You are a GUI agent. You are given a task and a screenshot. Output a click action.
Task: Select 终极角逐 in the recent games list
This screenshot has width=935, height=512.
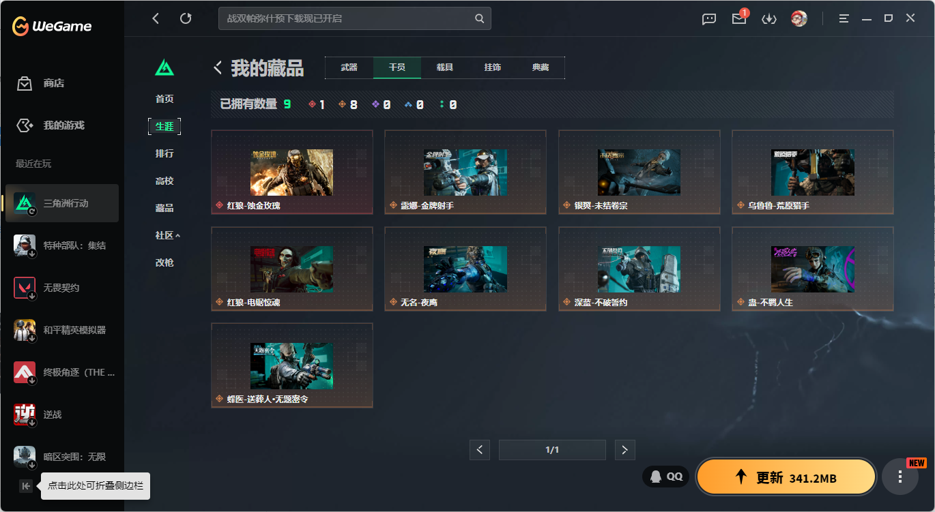pos(62,372)
